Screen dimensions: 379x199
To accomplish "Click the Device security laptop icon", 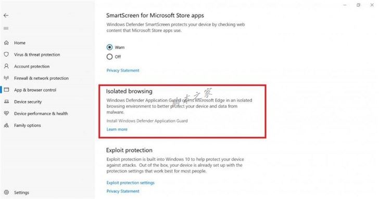I will [x=7, y=101].
